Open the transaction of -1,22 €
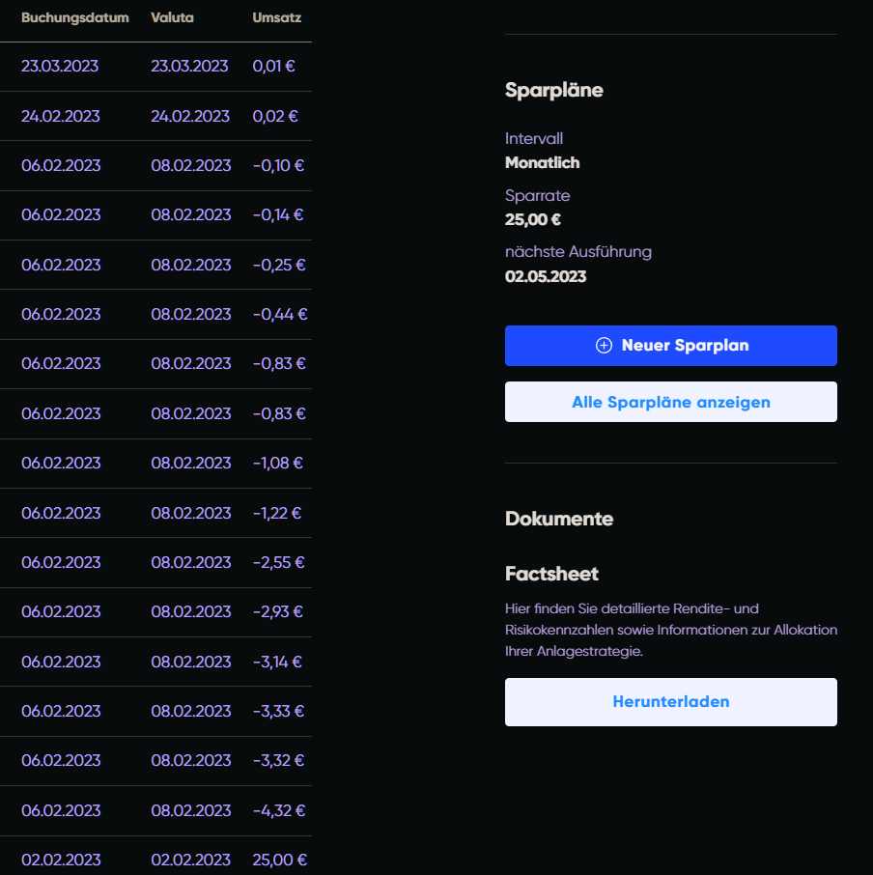The width and height of the screenshot is (873, 875). 155,514
